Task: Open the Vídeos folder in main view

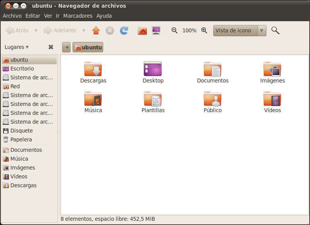Action: 272,99
